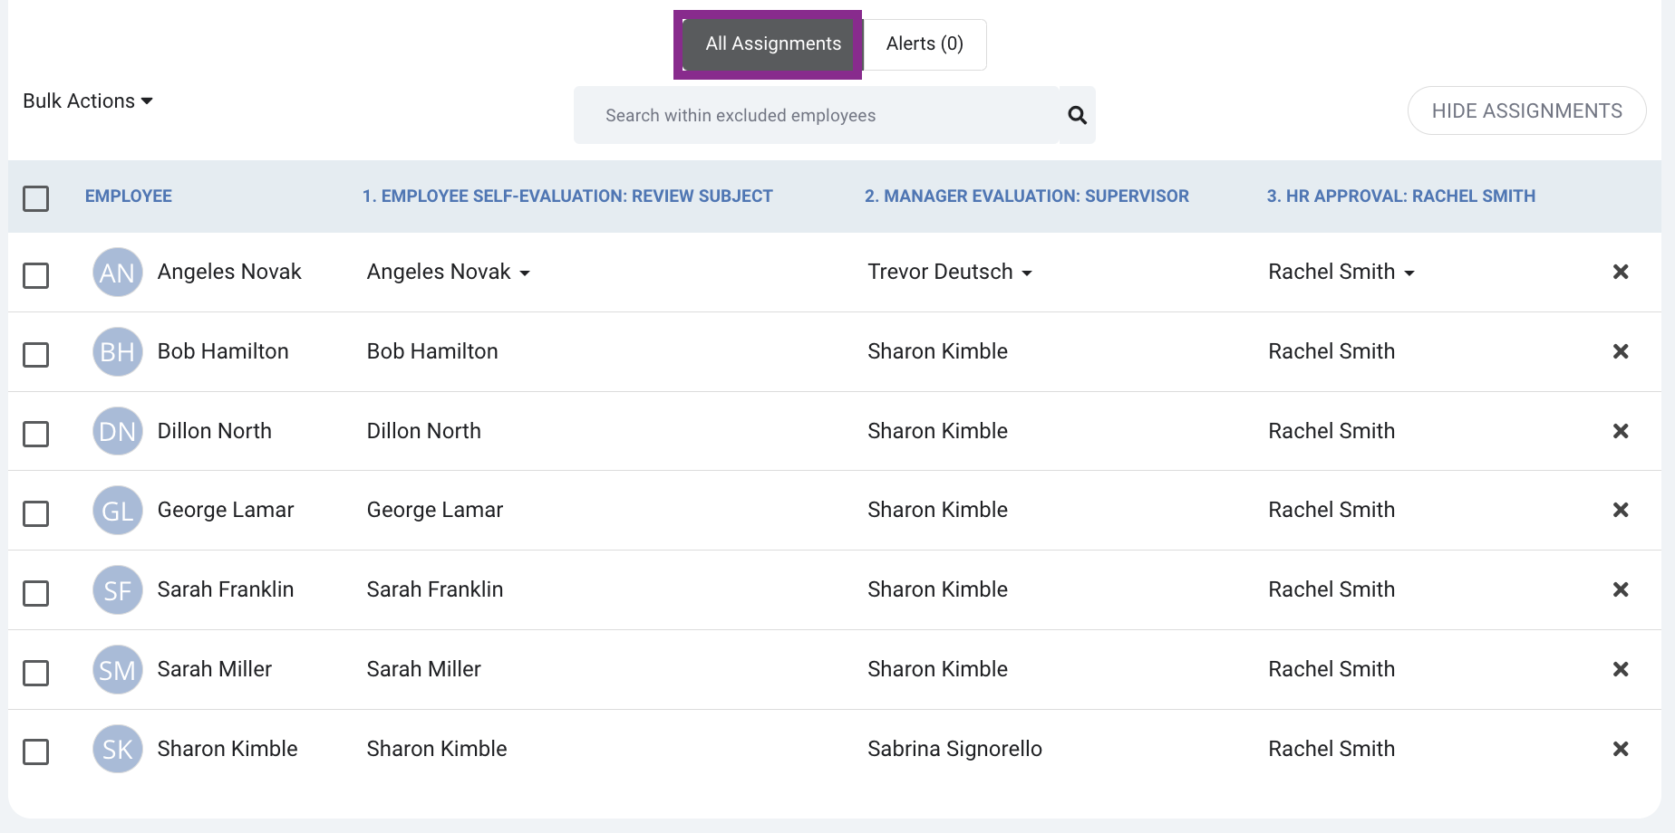Click employee name George Lamar
This screenshot has width=1675, height=833.
pos(225,510)
